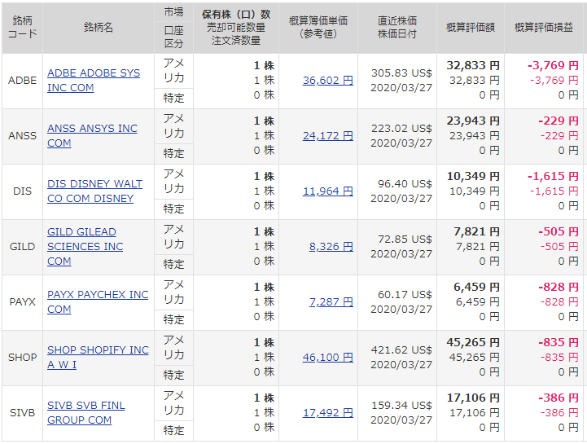Viewport: 587px width, 444px height.
Task: Click the 口座区分 header cell
Action: [173, 37]
